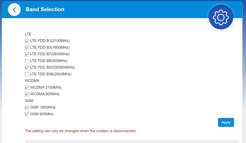This screenshot has height=143, width=246.
Task: Deselect WCDMA 2100MHz band
Action: [x=27, y=88]
